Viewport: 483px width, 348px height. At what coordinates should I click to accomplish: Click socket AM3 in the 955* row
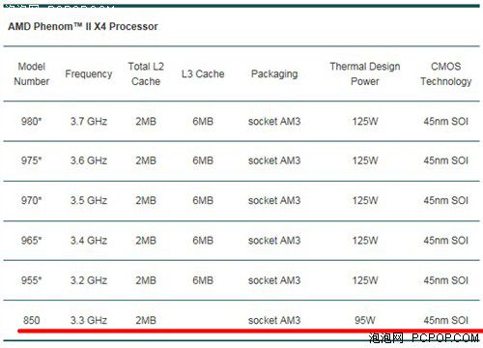coord(274,280)
